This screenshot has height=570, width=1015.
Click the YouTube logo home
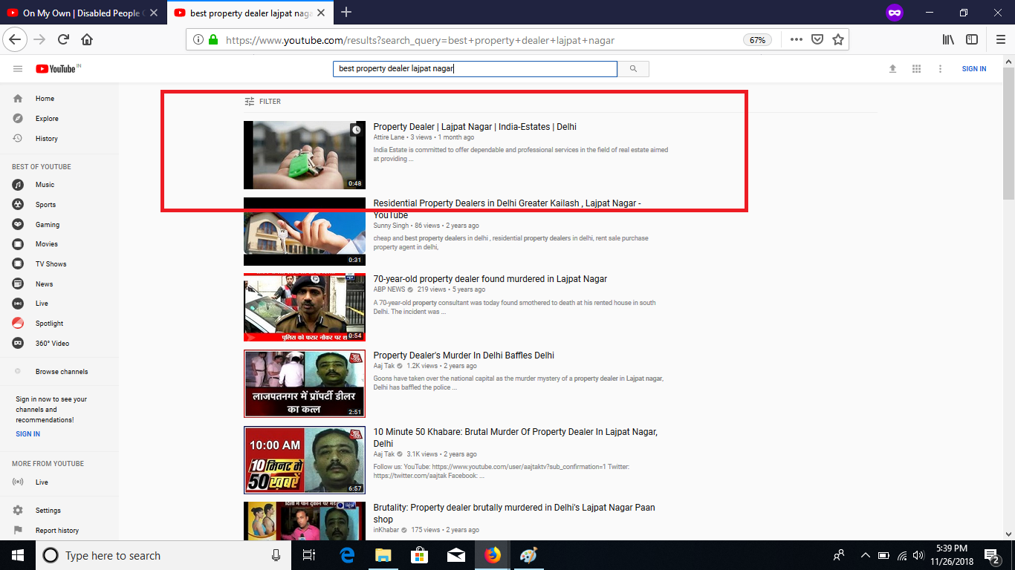pyautogui.click(x=58, y=69)
